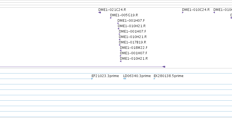Click the blue arrow under EK280138.5prime
This screenshot has height=118, width=232.
(155, 79)
